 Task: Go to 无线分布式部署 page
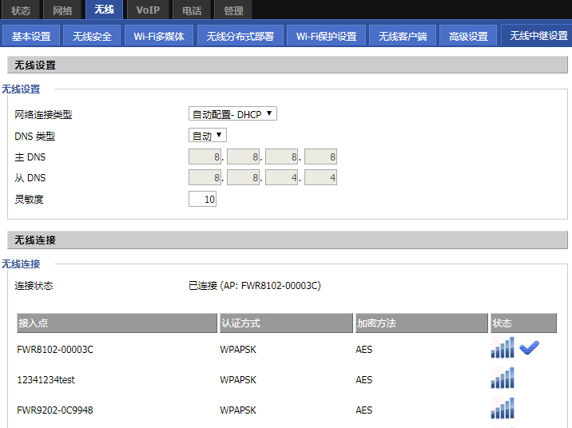click(x=240, y=36)
